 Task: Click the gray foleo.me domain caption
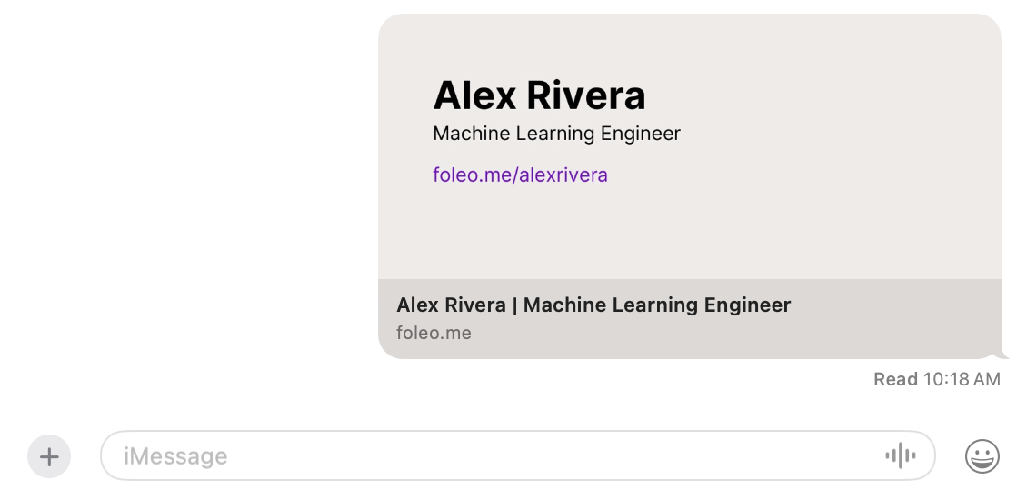click(x=434, y=333)
